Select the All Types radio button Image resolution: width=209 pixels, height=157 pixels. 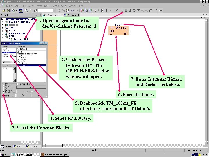(3, 86)
